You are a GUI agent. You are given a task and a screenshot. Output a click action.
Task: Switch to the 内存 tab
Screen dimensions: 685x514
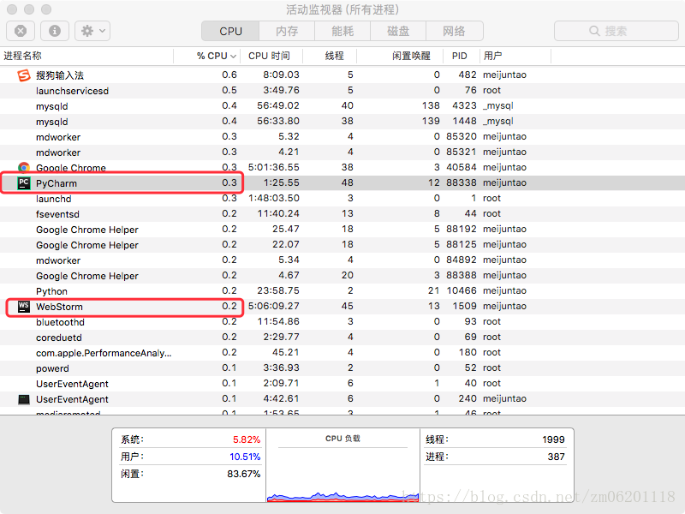coord(287,31)
